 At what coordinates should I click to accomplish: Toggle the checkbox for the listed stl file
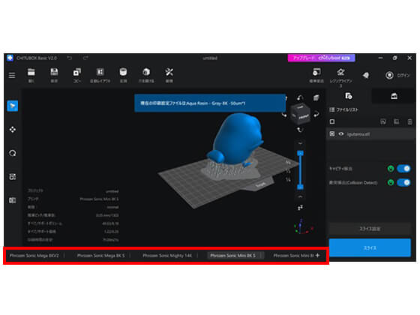click(x=332, y=134)
